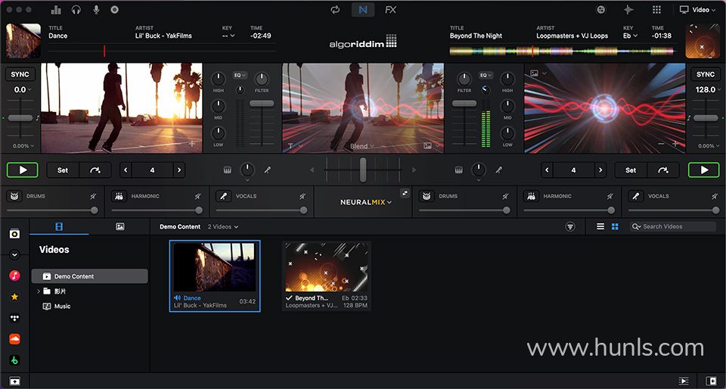Select the Neural Mix N tab

point(363,10)
